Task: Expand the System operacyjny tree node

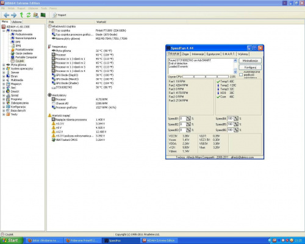Action: pos(4,69)
